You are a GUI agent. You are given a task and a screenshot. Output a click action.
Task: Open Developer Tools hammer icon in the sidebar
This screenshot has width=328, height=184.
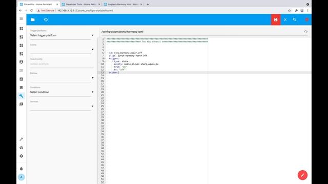click(x=22, y=139)
